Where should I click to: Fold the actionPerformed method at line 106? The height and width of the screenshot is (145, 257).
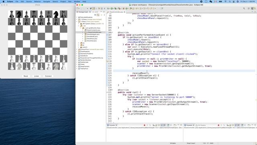[112, 33]
